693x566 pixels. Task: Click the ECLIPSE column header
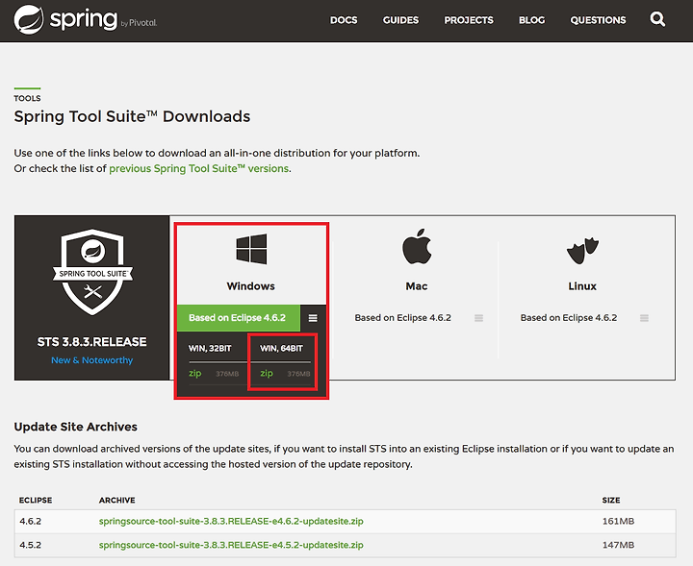click(36, 500)
